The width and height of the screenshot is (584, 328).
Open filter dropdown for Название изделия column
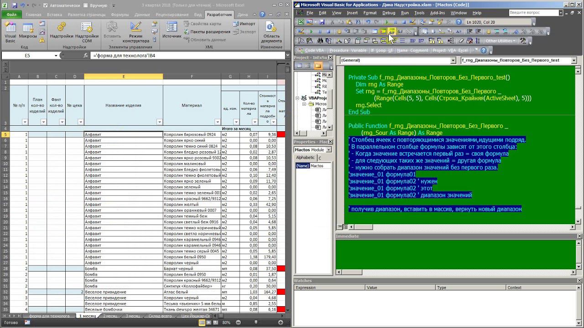(x=160, y=122)
